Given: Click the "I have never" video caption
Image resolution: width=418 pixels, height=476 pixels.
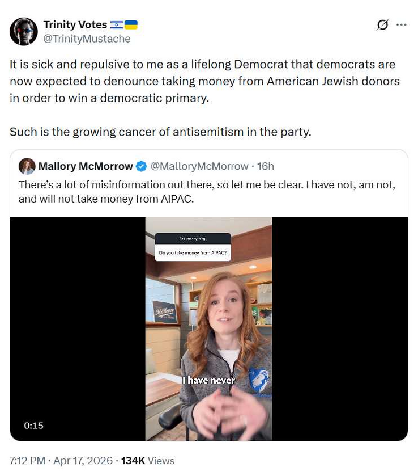Looking at the screenshot, I should [x=208, y=380].
